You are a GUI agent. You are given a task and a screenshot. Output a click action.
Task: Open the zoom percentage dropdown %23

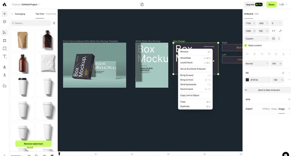point(283,5)
